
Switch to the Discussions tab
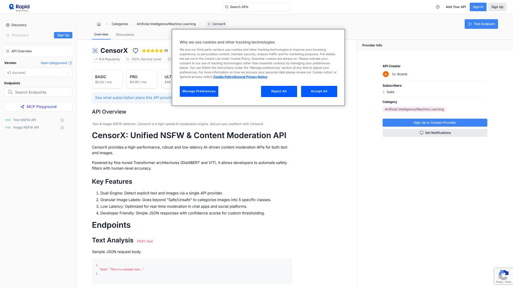(x=125, y=35)
